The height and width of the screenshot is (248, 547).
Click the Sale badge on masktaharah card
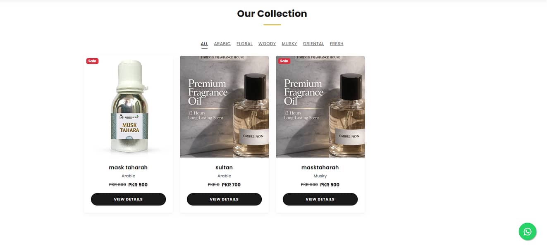(x=284, y=61)
